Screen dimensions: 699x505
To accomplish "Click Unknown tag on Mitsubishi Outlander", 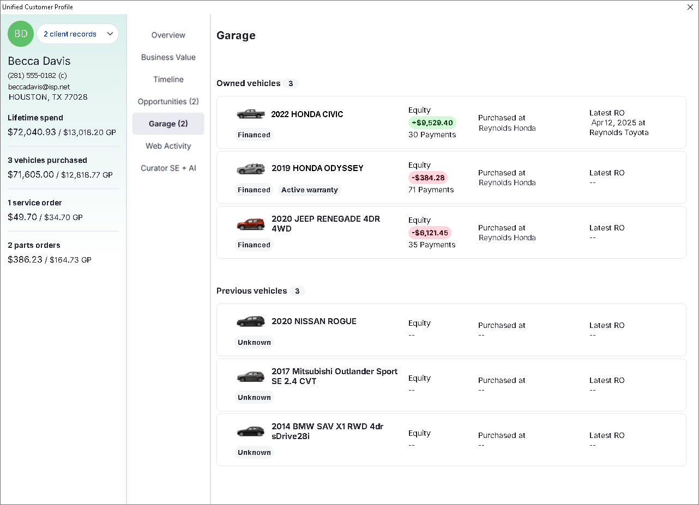I will click(254, 397).
